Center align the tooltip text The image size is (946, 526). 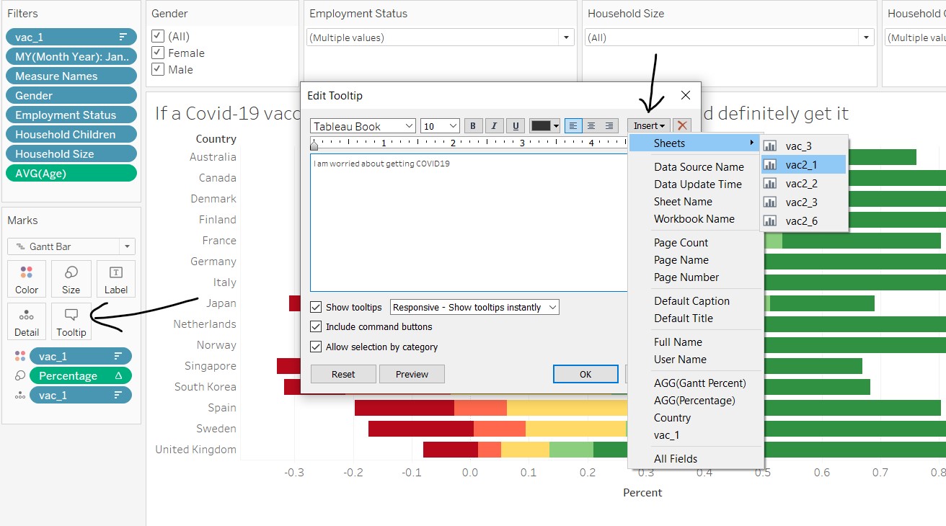[591, 126]
